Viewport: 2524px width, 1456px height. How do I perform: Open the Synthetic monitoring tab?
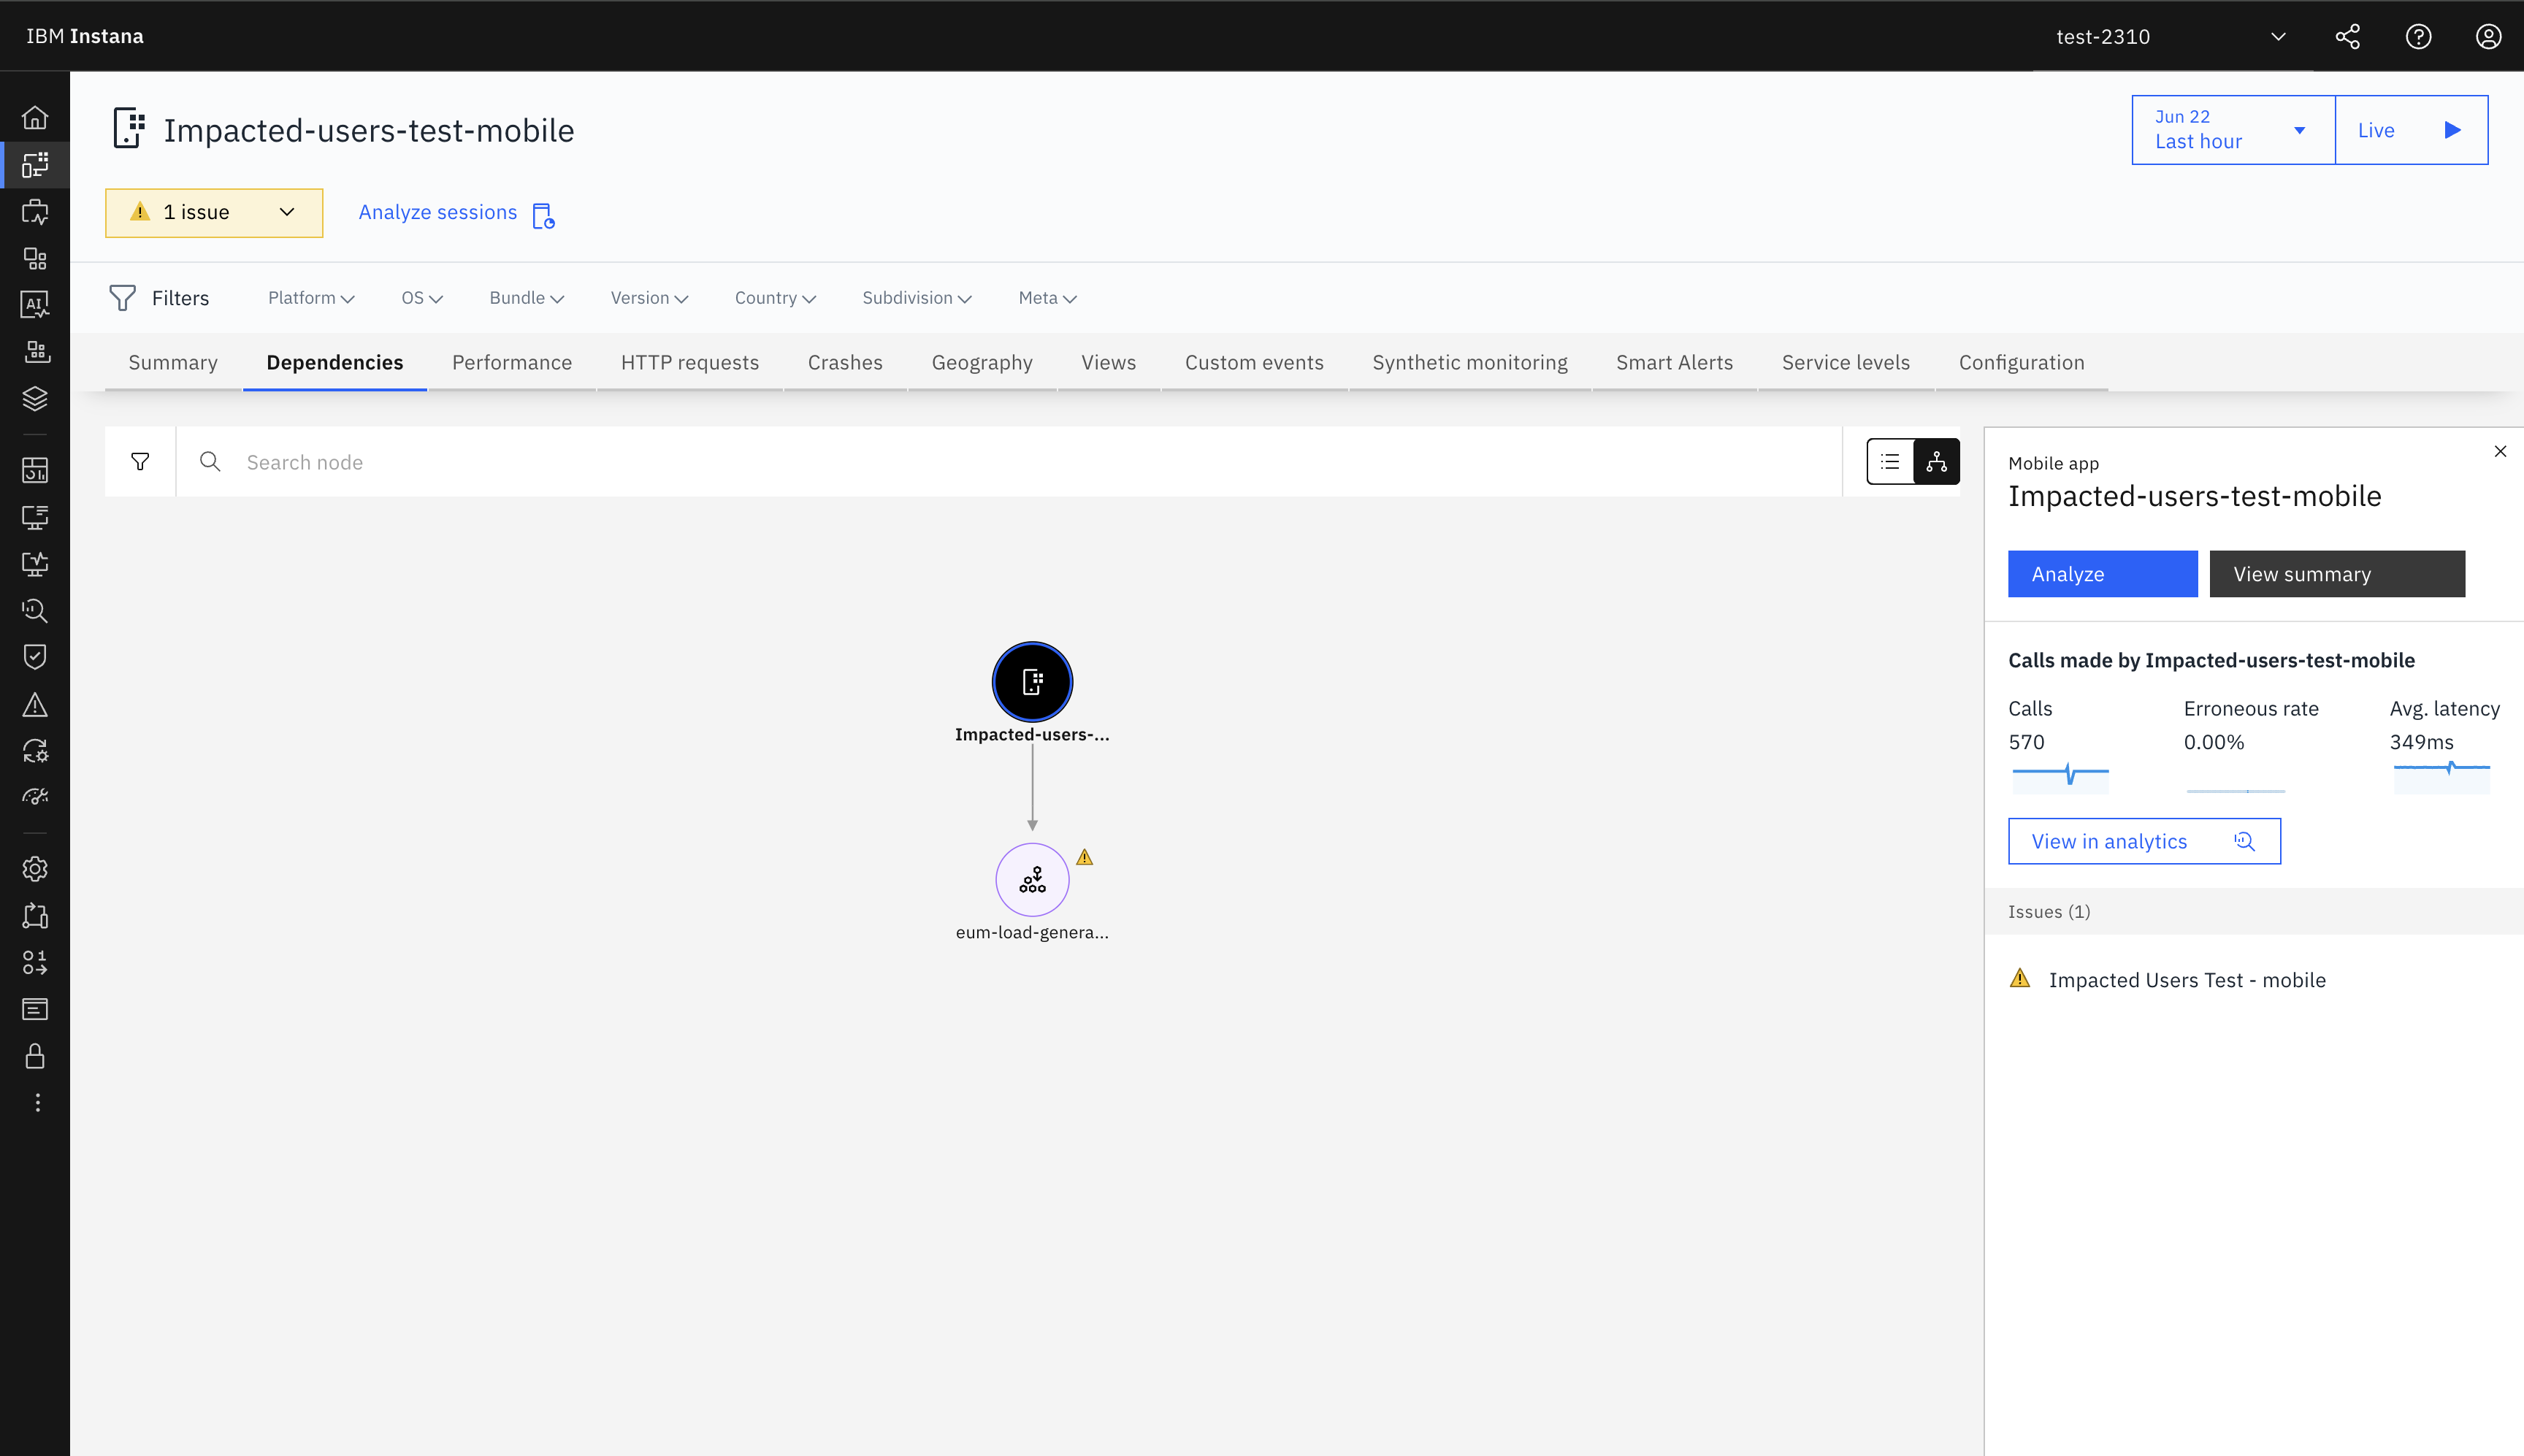point(1470,363)
